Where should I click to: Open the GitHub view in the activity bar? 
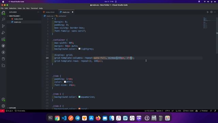point(3,46)
